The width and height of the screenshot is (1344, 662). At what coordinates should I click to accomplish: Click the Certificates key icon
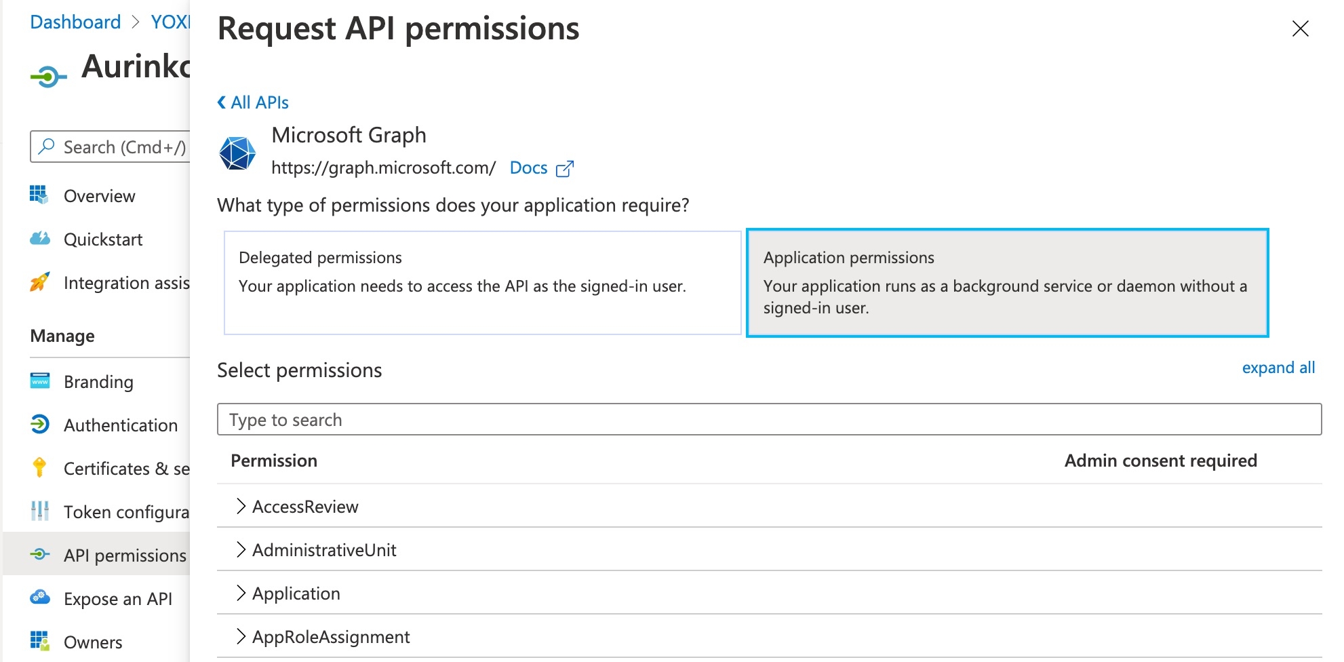[x=39, y=467]
